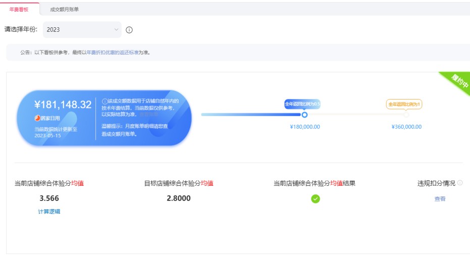
Task: Click the filled blue progress bar segment
Action: click(251, 115)
